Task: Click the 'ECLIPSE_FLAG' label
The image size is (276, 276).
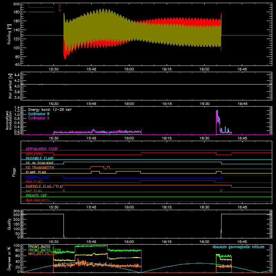Action: pos(38,177)
